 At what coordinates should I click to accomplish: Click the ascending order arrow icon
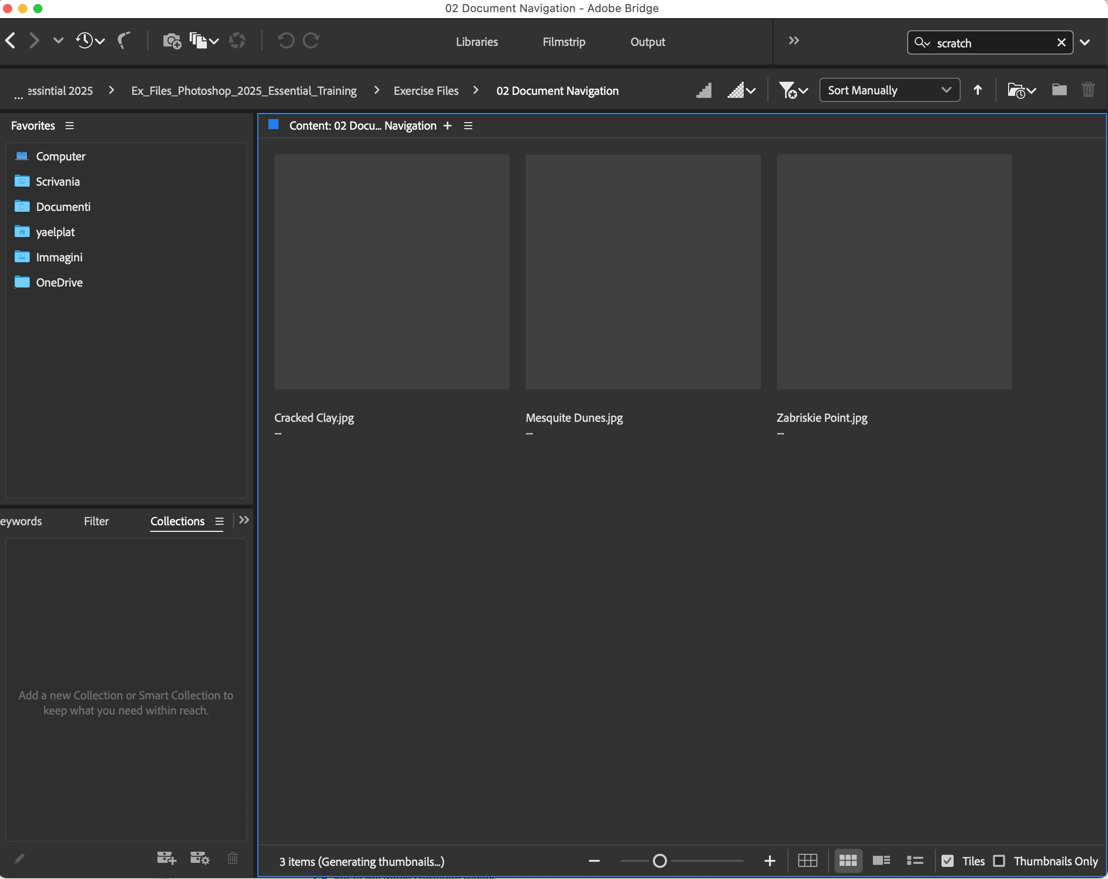click(x=977, y=90)
